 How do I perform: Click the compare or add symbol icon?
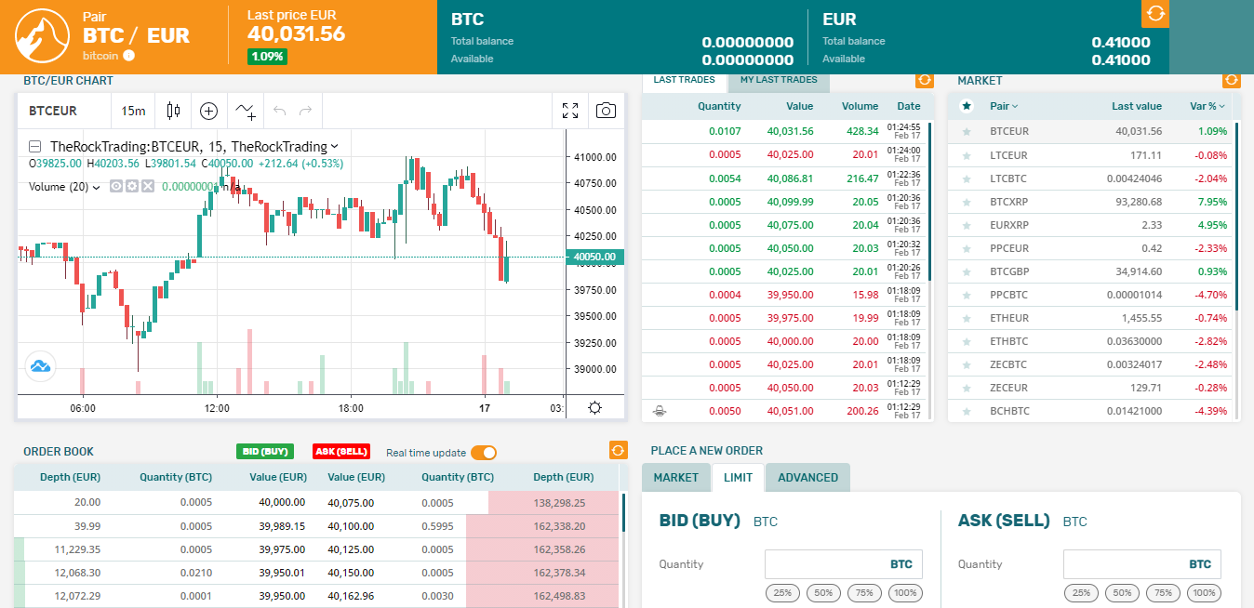(x=209, y=112)
